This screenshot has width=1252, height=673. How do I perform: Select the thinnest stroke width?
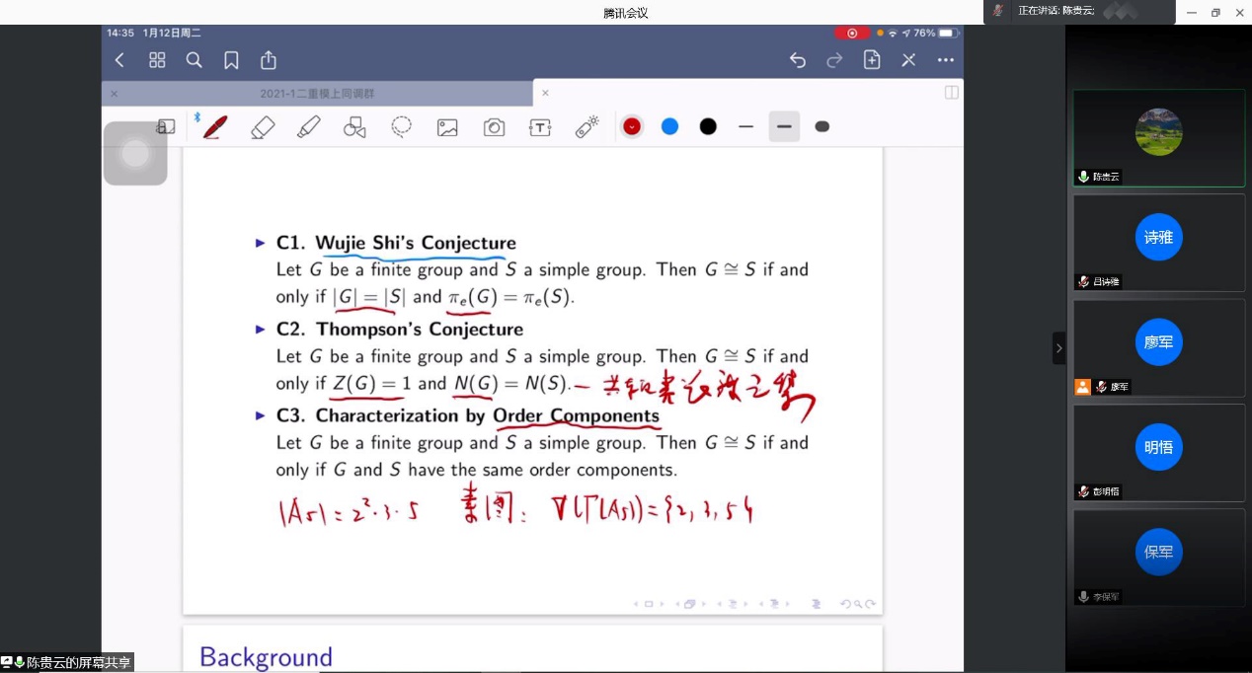click(x=745, y=126)
